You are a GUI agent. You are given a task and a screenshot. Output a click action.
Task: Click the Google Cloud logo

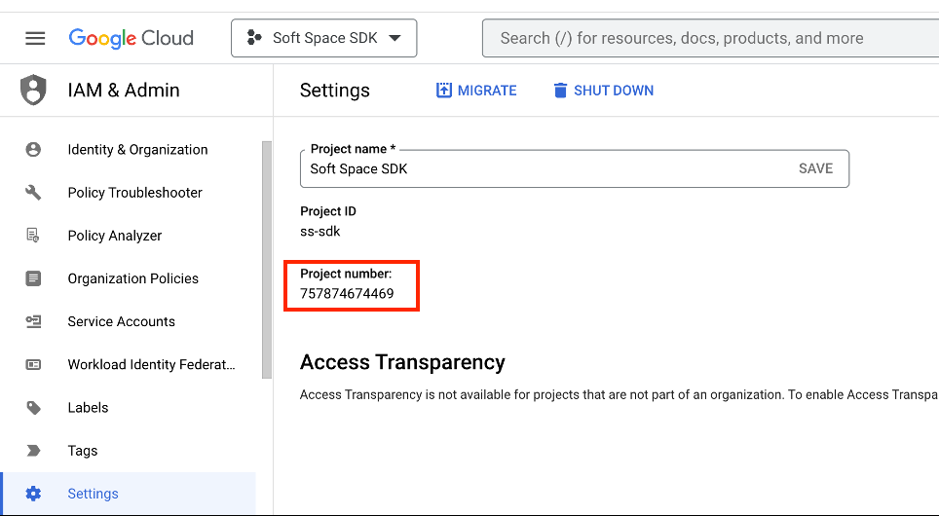click(x=131, y=38)
